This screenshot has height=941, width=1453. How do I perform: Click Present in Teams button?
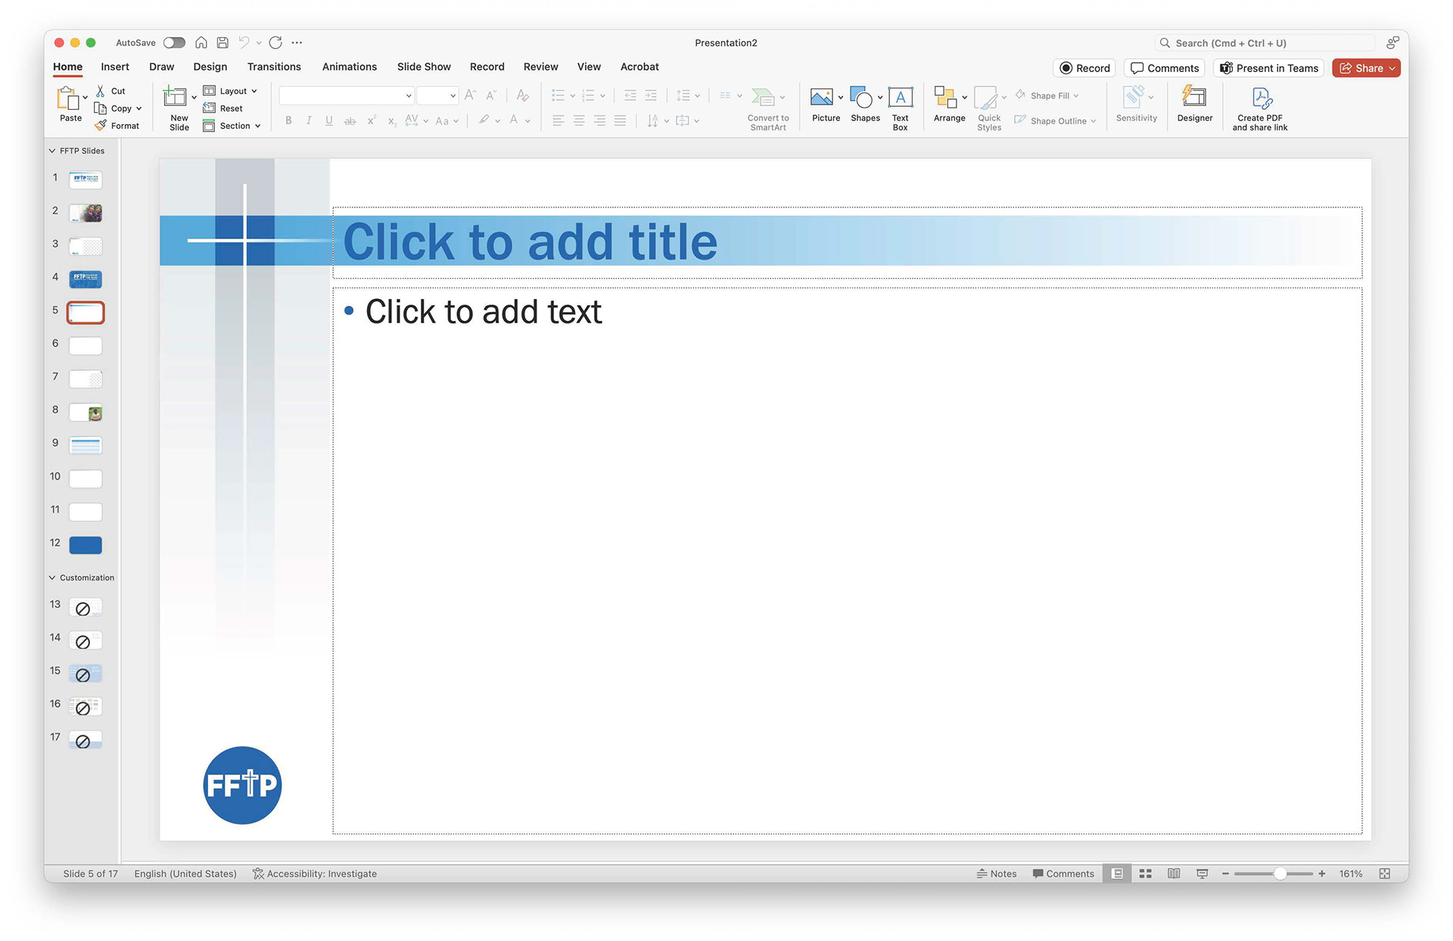[x=1268, y=68]
